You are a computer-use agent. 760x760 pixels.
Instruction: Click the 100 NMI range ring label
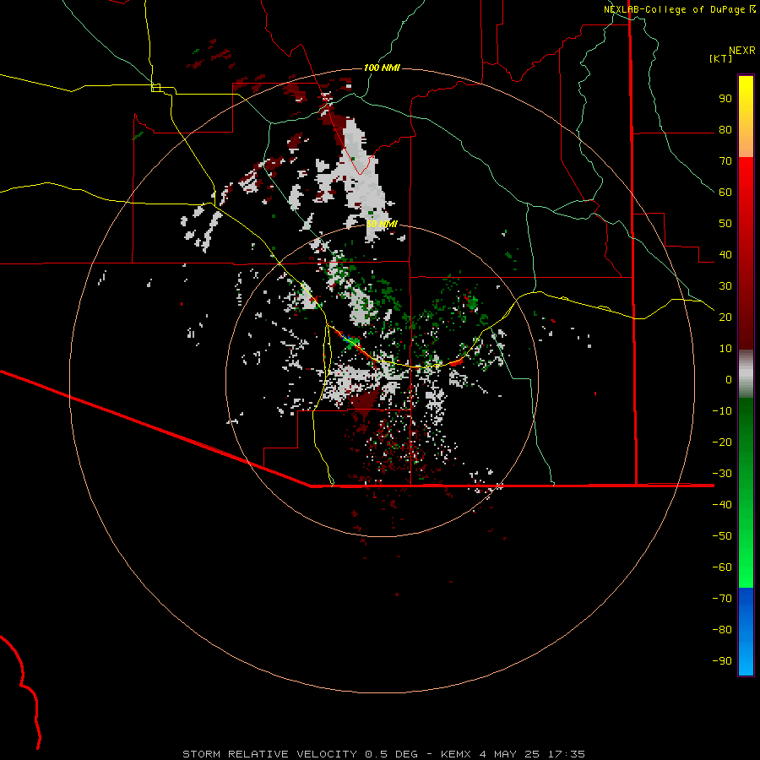[x=382, y=68]
